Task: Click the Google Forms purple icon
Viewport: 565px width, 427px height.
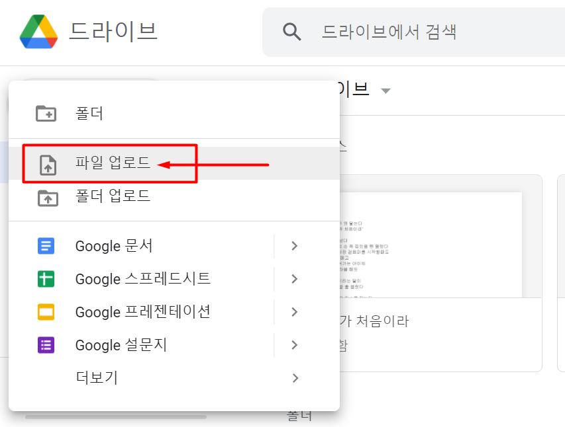Action: tap(46, 345)
